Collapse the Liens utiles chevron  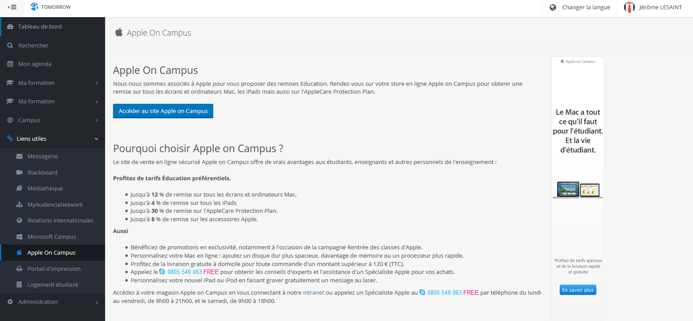(x=96, y=139)
